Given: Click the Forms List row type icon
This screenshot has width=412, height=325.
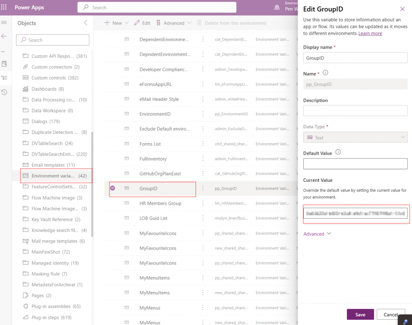Looking at the screenshot, I should pyautogui.click(x=127, y=144).
